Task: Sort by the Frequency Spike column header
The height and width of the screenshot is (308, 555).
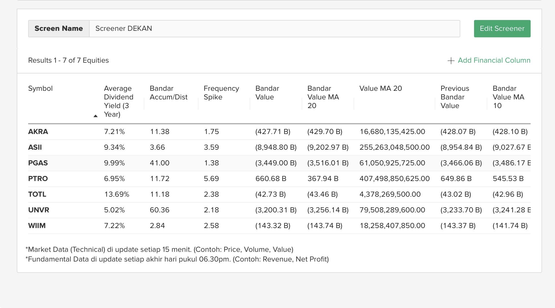Action: (x=221, y=93)
